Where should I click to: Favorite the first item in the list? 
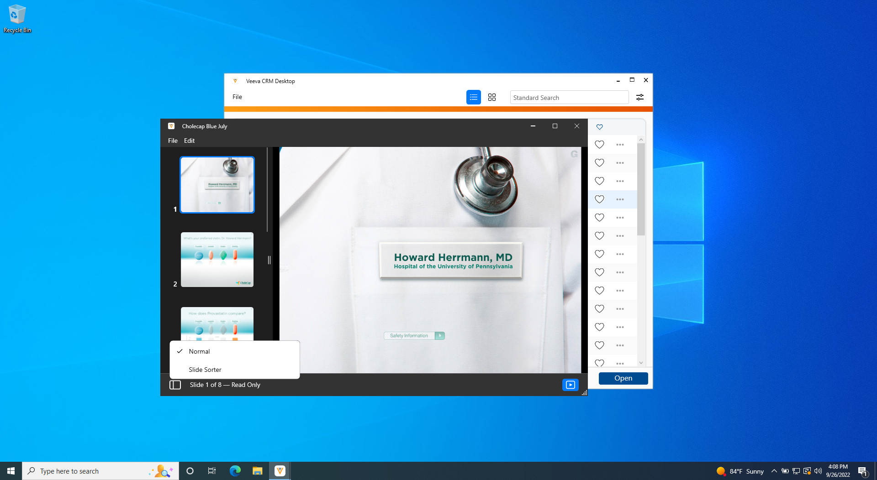pyautogui.click(x=599, y=145)
